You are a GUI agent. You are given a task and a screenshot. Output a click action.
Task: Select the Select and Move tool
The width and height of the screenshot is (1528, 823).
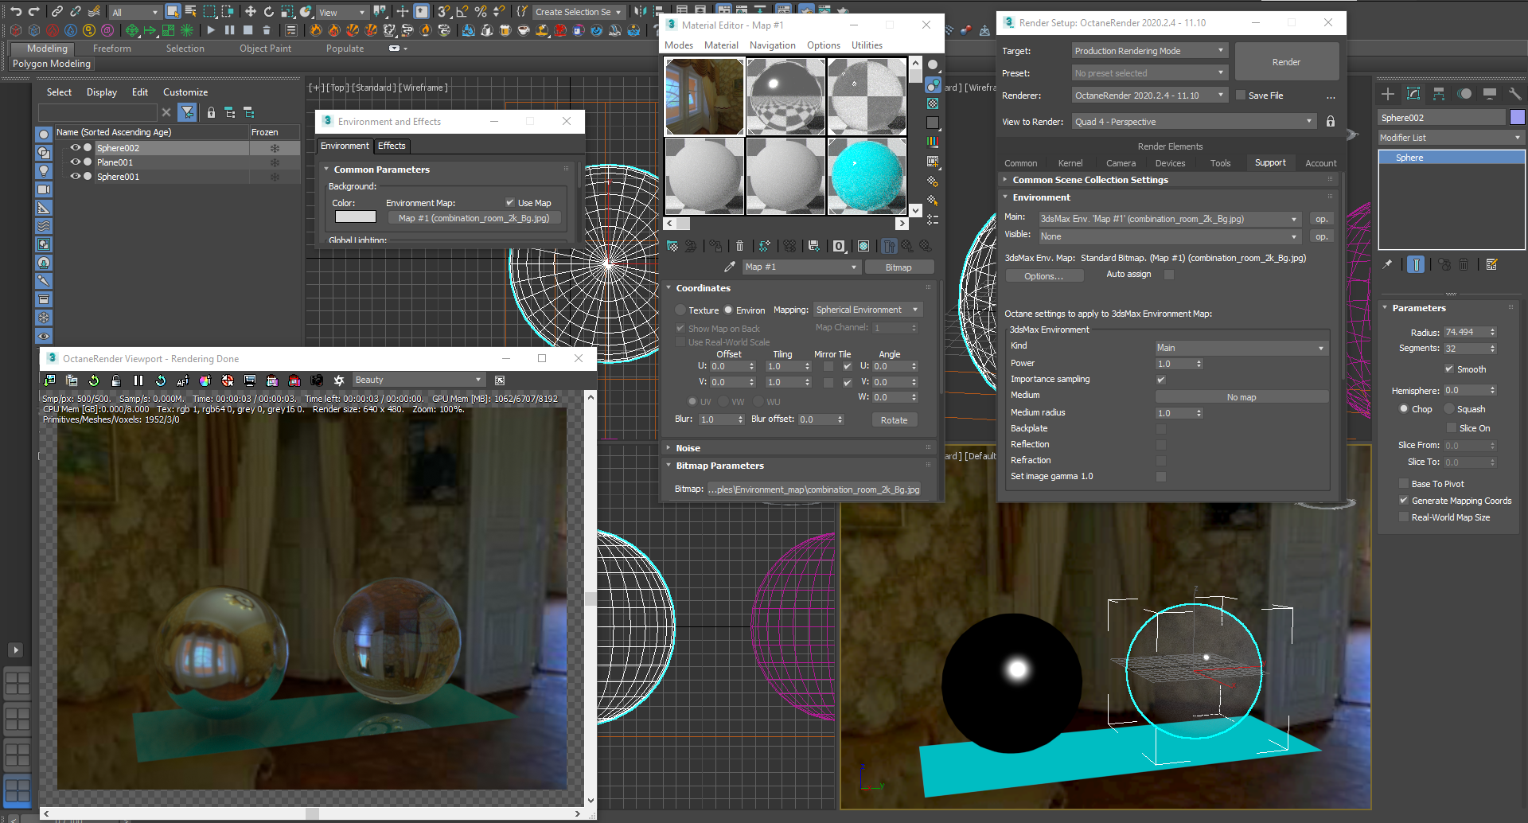[250, 11]
